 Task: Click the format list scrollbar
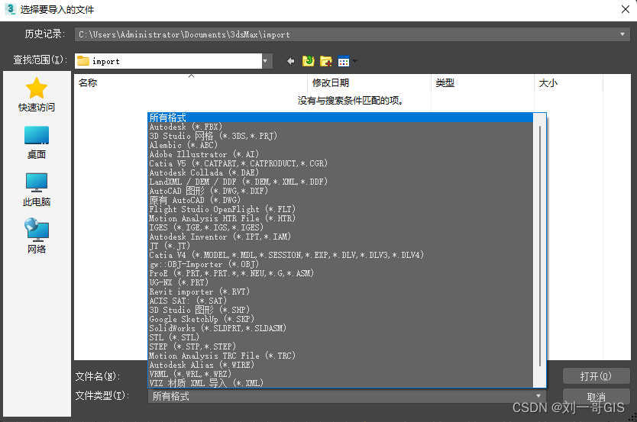click(x=539, y=246)
